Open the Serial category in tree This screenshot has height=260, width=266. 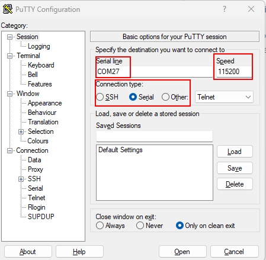point(36,188)
